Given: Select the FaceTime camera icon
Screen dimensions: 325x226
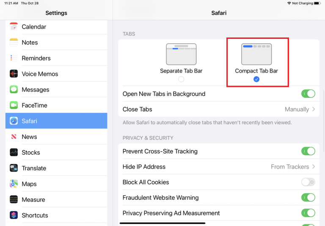Looking at the screenshot, I should click(x=14, y=105).
